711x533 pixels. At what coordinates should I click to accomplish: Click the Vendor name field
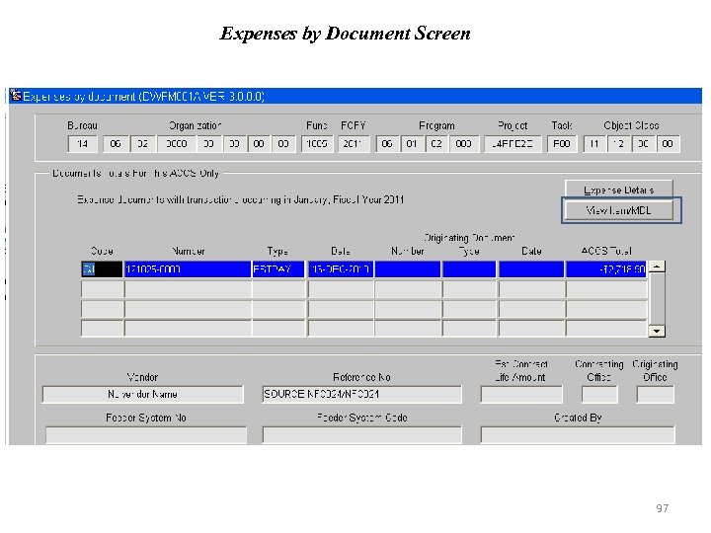click(x=142, y=394)
